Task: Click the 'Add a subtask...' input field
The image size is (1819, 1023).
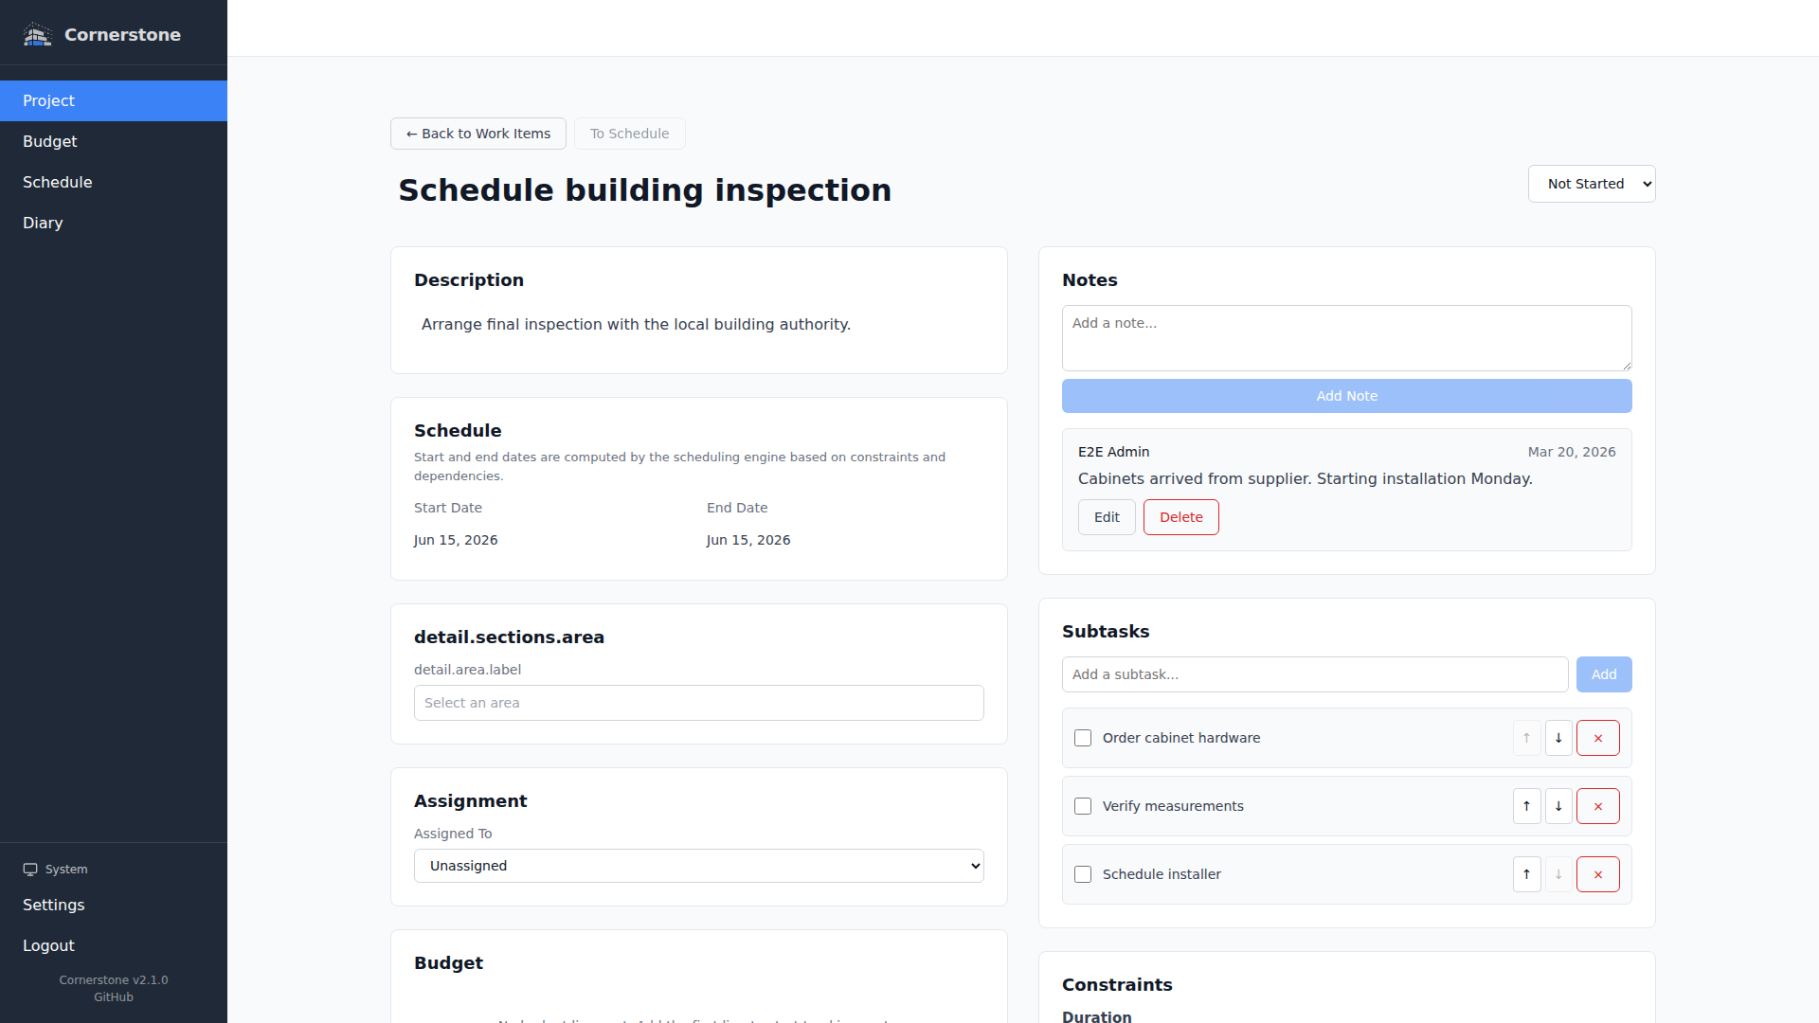Action: [x=1314, y=674]
